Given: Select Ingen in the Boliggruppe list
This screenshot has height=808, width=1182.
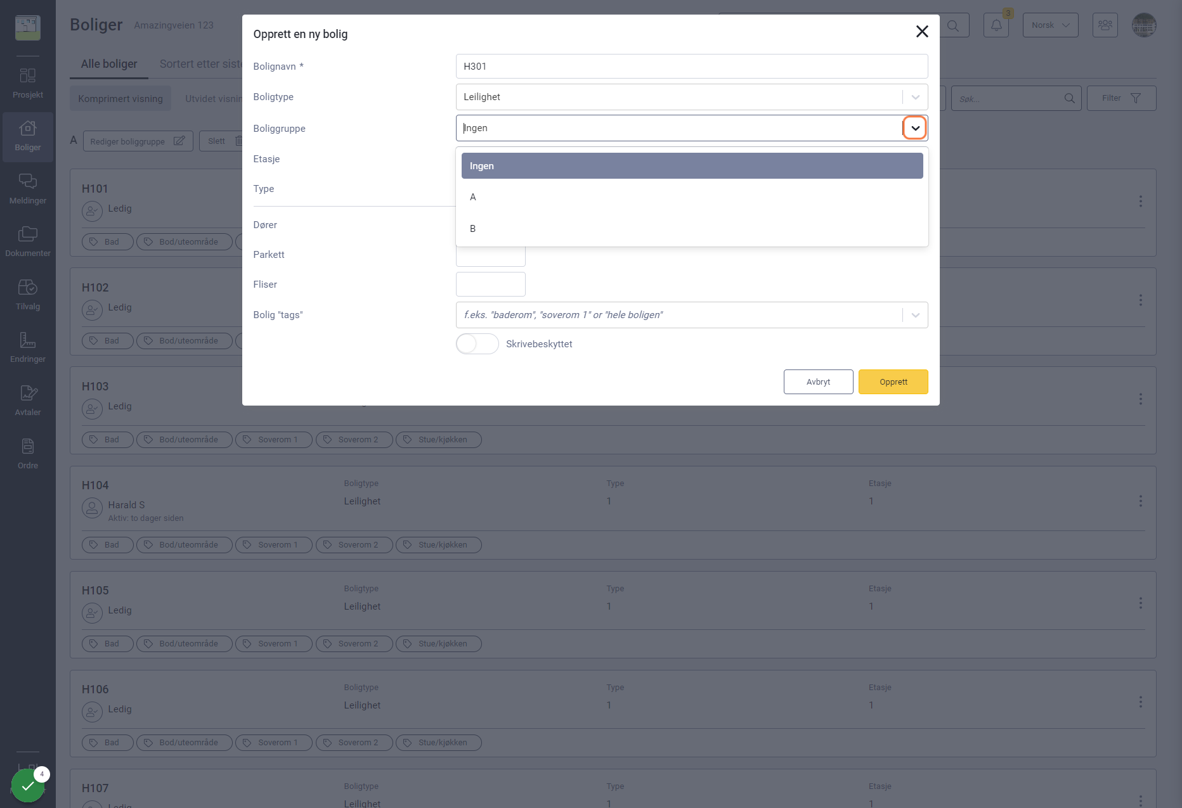Looking at the screenshot, I should tap(692, 166).
